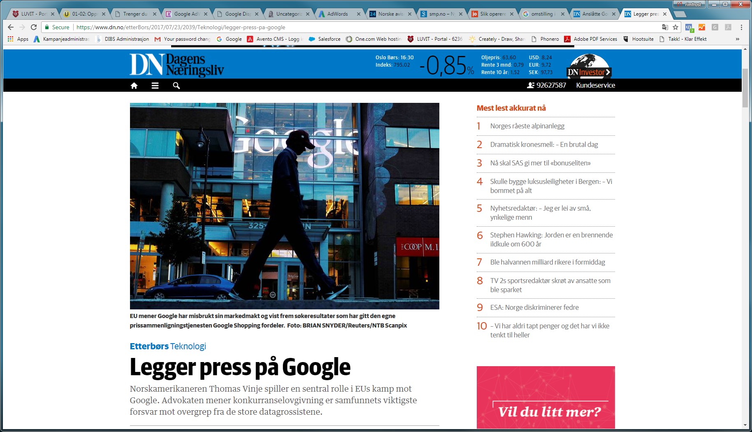Reload the page with the refresh icon
752x432 pixels.
(34, 27)
